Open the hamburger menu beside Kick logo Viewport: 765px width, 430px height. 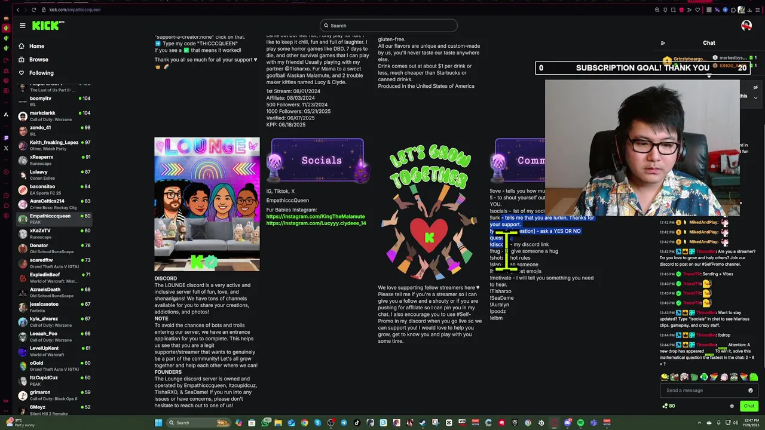(22, 25)
